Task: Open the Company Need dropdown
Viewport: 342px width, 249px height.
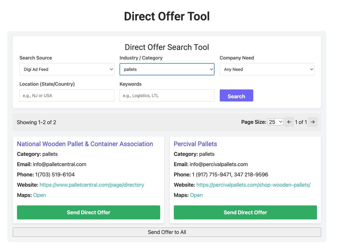Action: 267,69
